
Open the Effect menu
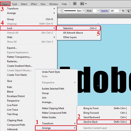coord(34,4)
